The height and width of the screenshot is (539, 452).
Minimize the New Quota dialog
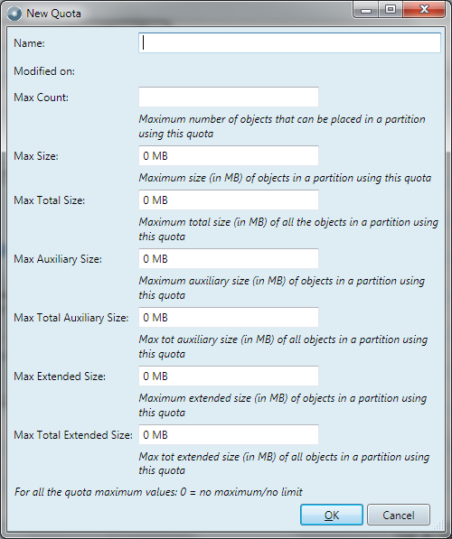(x=366, y=10)
